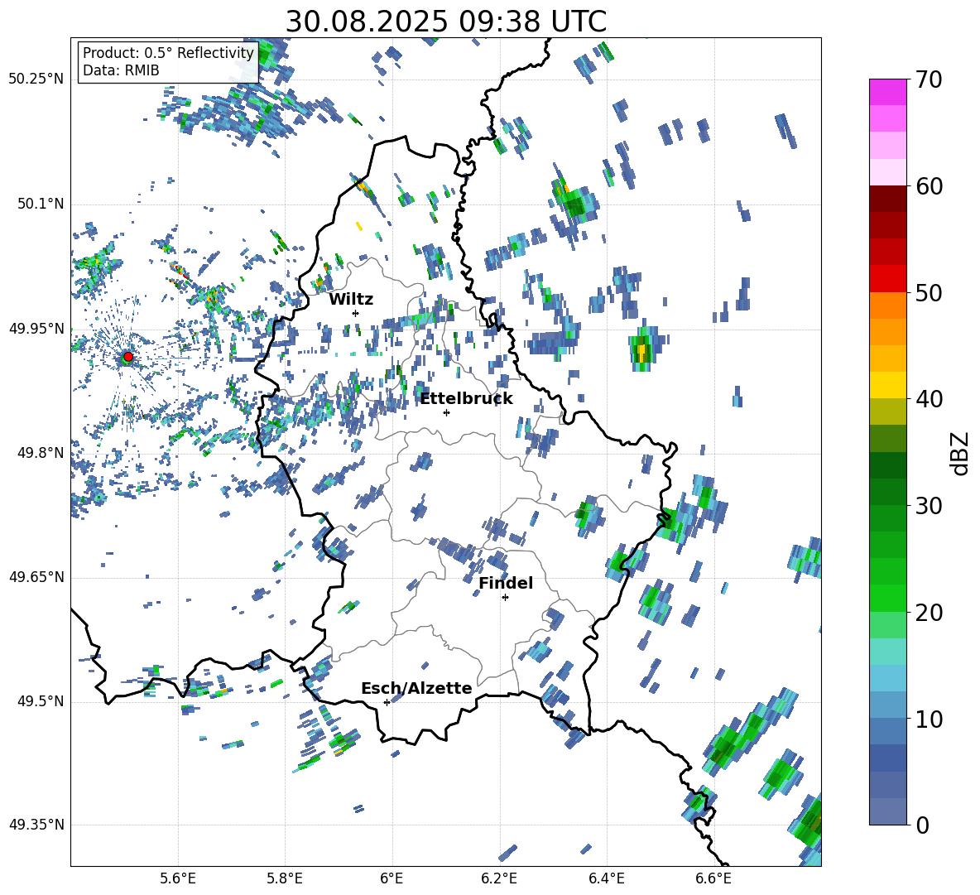Click the 50.25°N latitude label
This screenshot has height=895, width=980.
click(x=36, y=79)
